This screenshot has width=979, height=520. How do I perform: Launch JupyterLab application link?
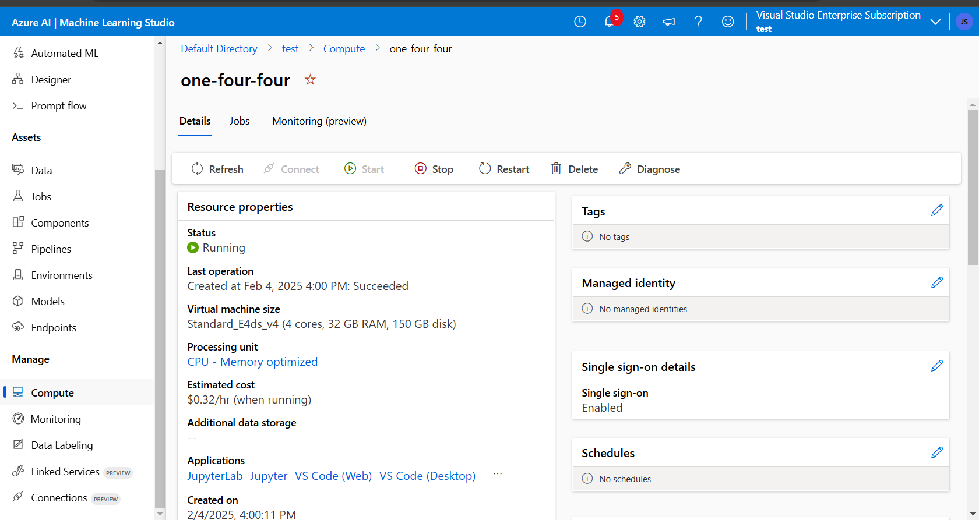coord(214,476)
